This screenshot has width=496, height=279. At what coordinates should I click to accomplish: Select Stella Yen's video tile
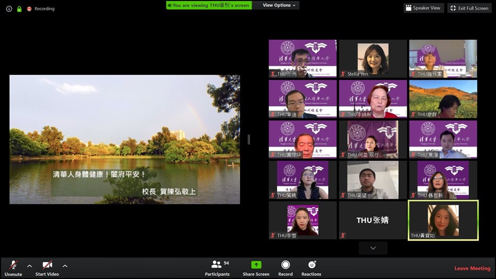tap(373, 59)
